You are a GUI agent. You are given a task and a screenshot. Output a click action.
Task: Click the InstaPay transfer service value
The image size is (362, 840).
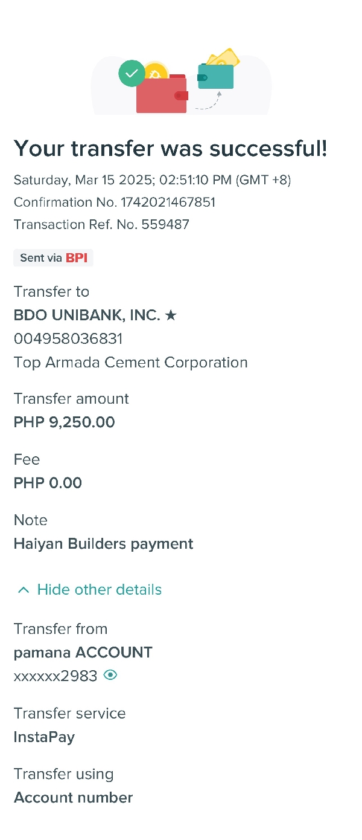tap(44, 737)
